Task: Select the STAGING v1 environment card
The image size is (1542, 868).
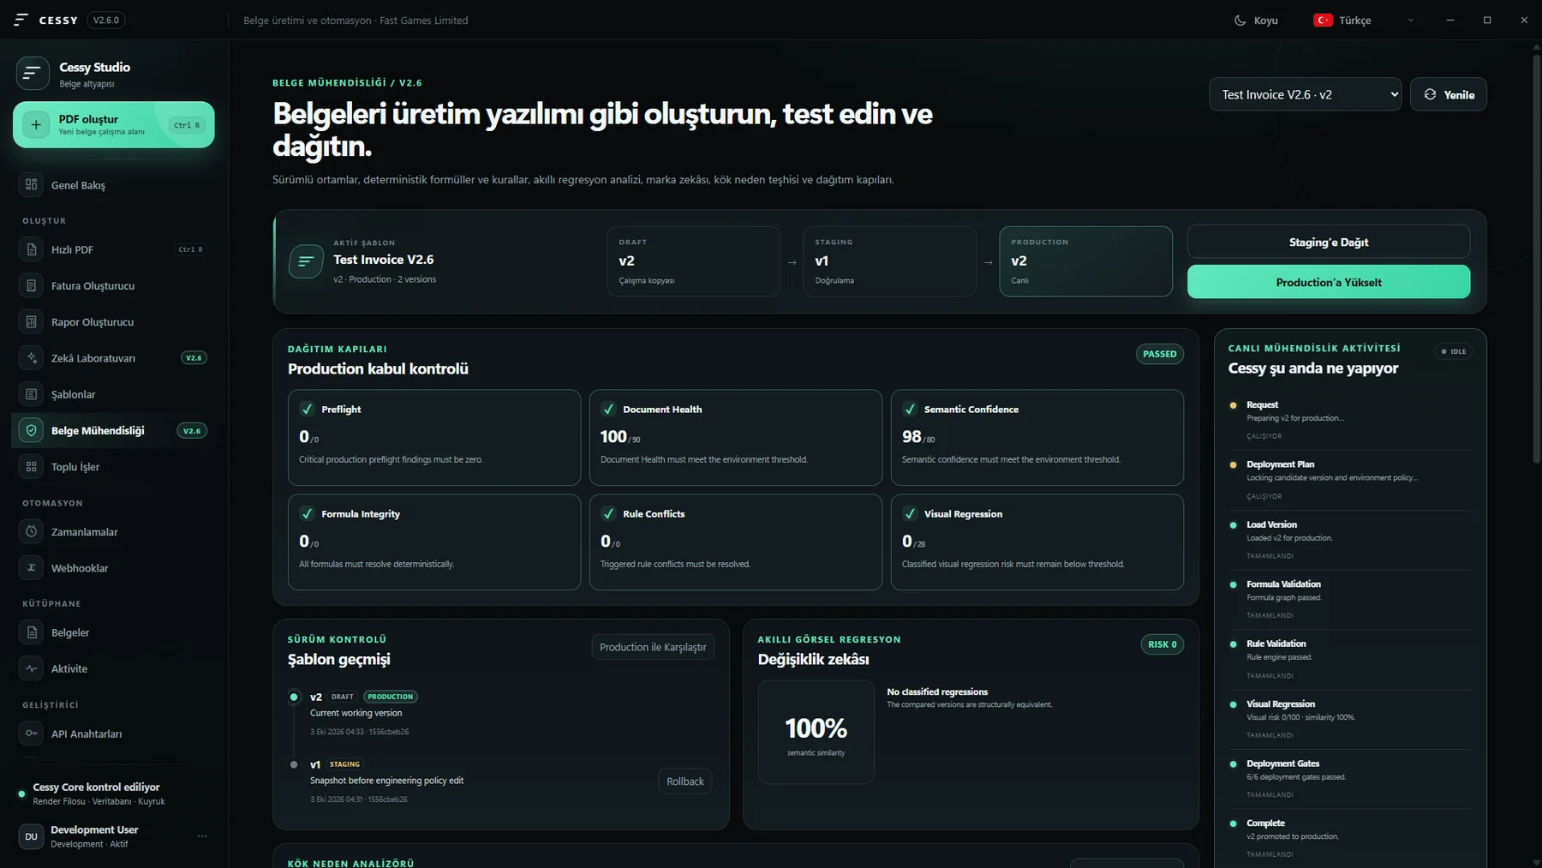Action: (x=889, y=261)
